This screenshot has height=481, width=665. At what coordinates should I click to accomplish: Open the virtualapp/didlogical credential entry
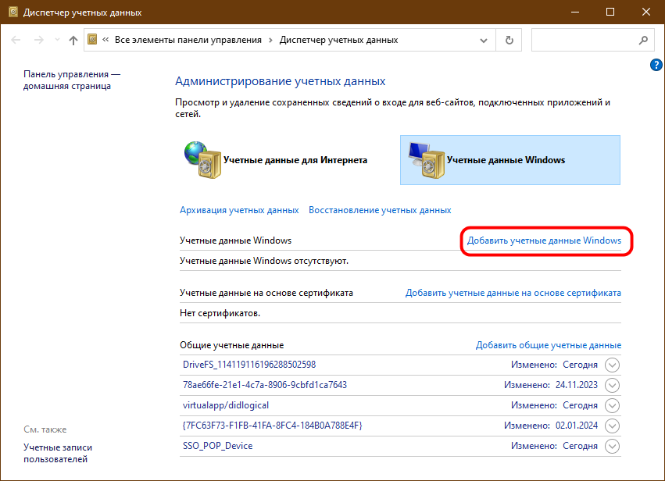click(226, 405)
